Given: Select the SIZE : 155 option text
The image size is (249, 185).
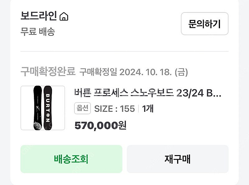Looking at the screenshot, I should 115,109.
